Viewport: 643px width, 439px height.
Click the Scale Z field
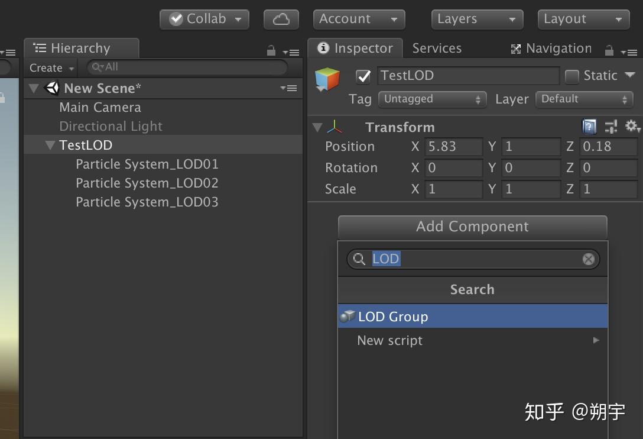click(609, 189)
